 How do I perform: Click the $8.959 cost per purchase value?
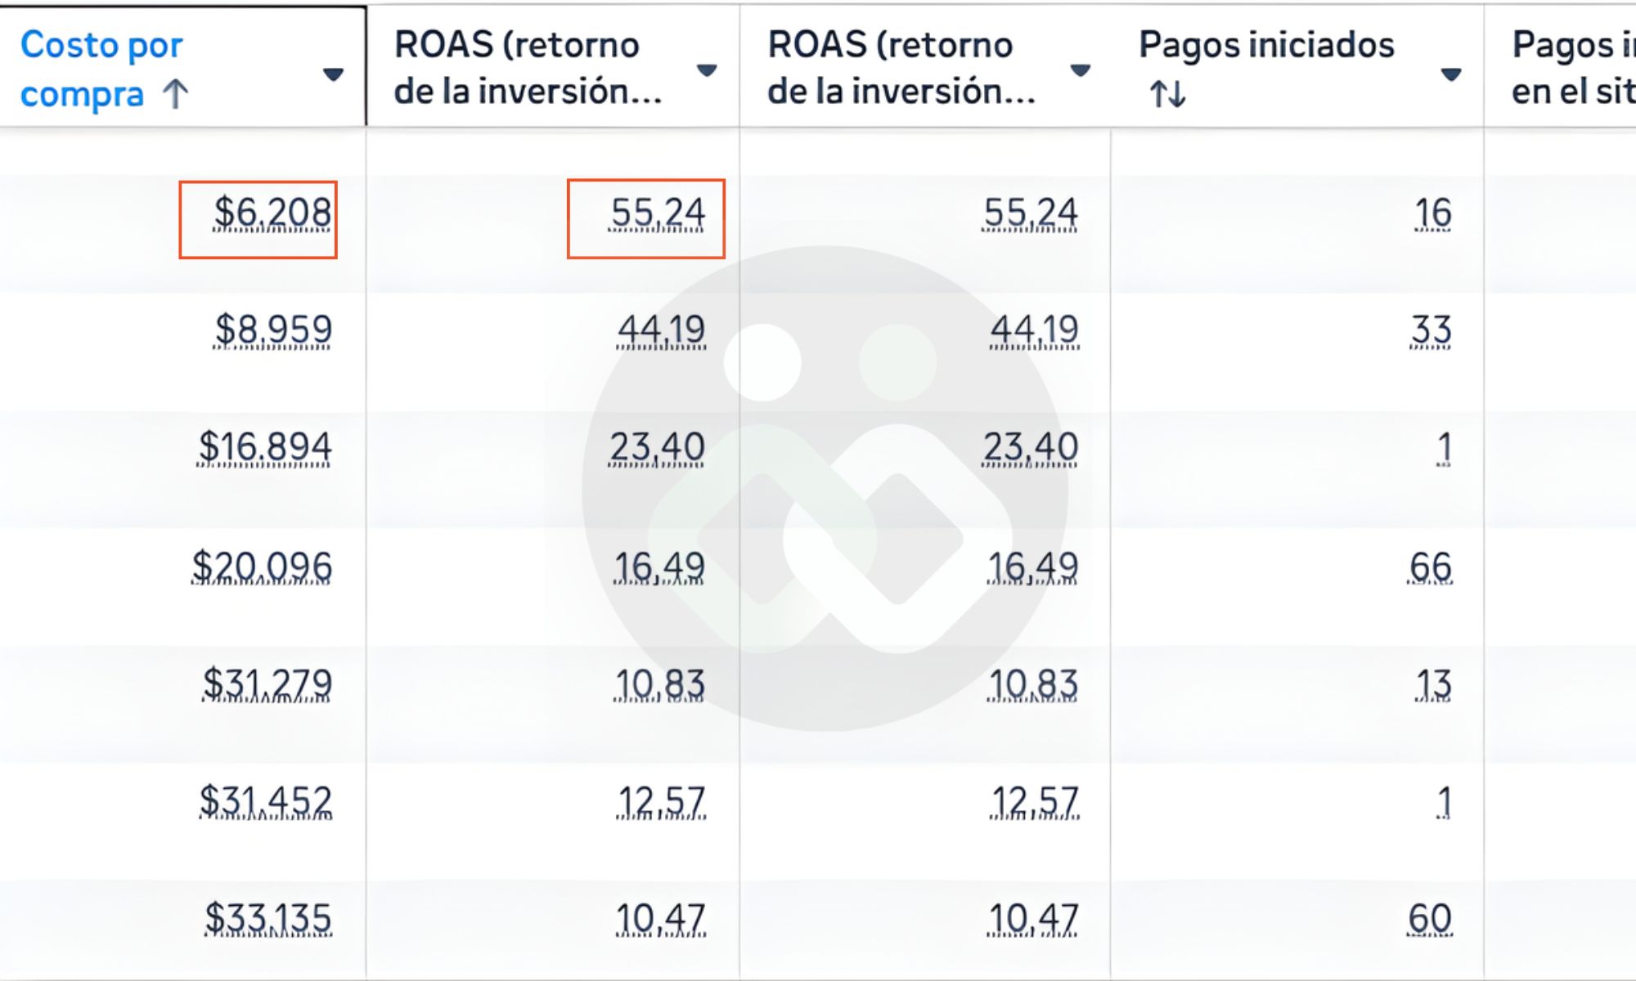click(x=273, y=330)
